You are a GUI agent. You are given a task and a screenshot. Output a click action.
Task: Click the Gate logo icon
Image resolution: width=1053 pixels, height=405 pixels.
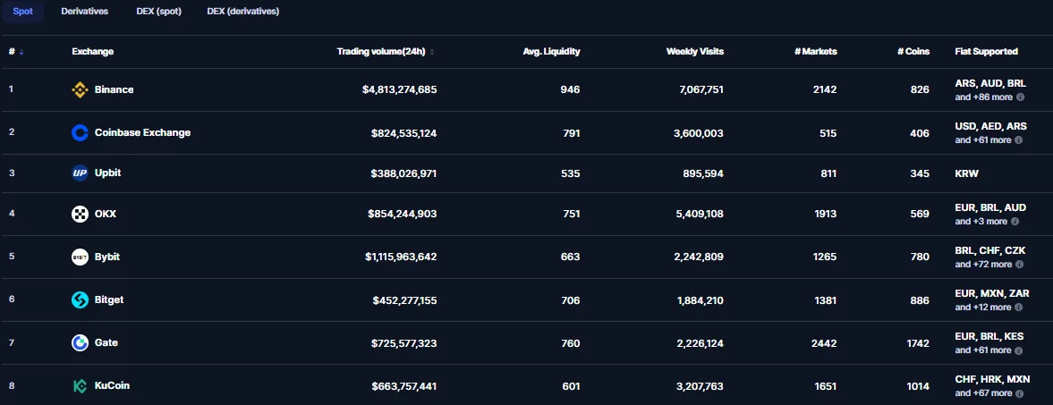pos(80,343)
